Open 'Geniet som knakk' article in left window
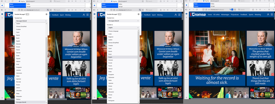 [76, 54]
